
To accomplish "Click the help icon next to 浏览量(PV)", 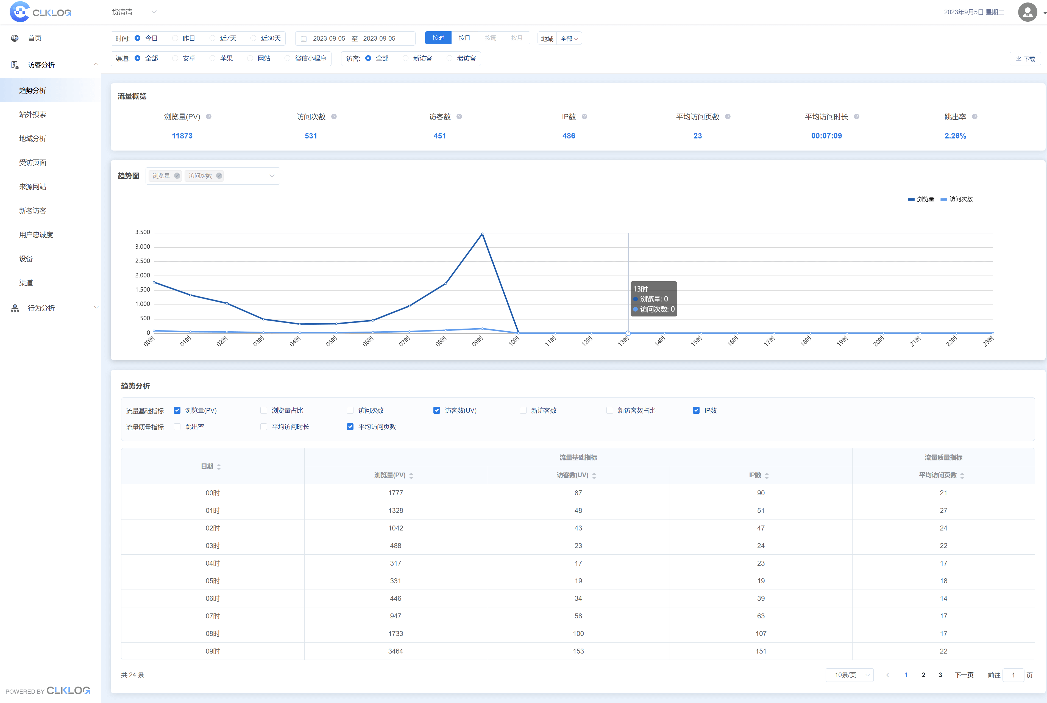I will tap(209, 116).
